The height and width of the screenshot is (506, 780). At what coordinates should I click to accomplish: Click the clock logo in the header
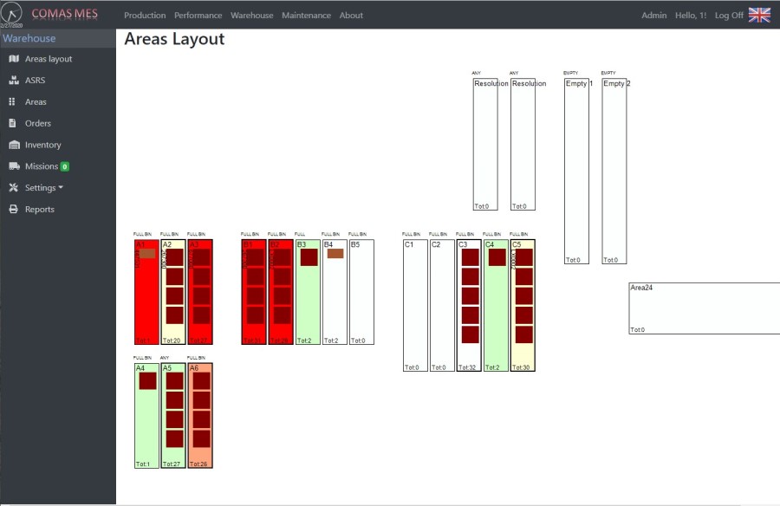pyautogui.click(x=13, y=14)
